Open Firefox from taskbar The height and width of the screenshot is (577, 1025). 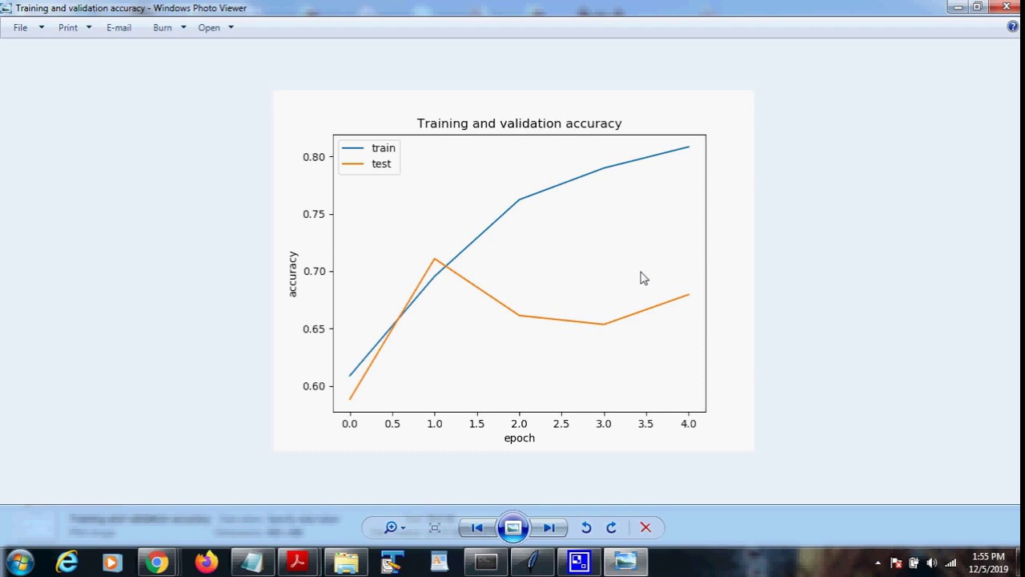click(x=206, y=562)
